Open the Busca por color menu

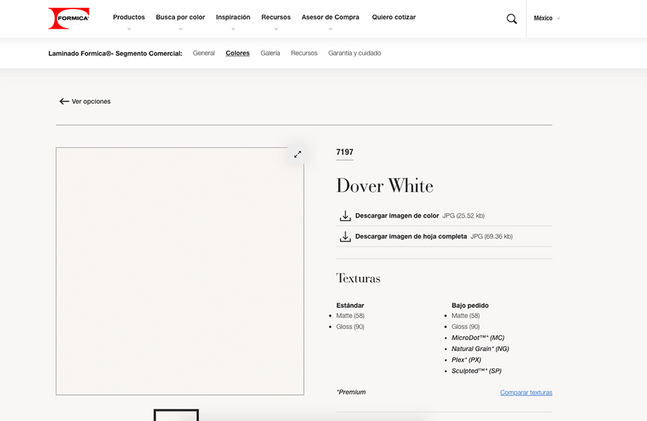(x=180, y=18)
